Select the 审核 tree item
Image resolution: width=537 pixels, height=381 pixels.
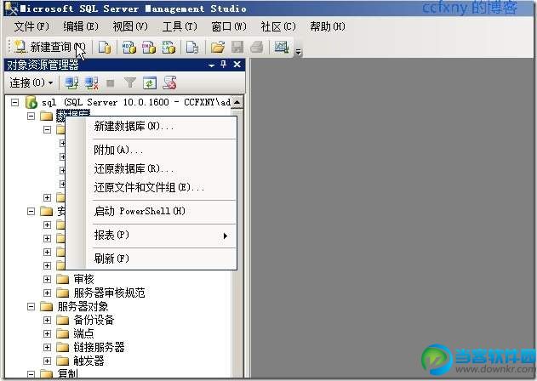pos(84,279)
